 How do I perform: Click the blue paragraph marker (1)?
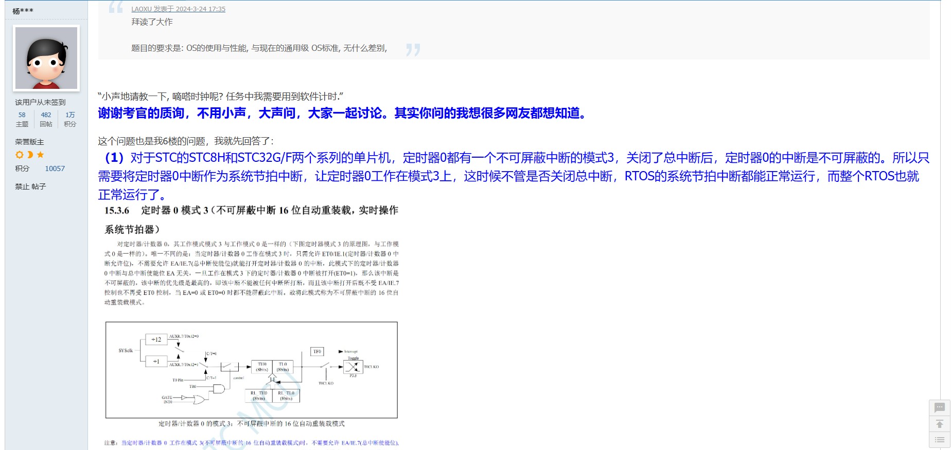pos(114,158)
